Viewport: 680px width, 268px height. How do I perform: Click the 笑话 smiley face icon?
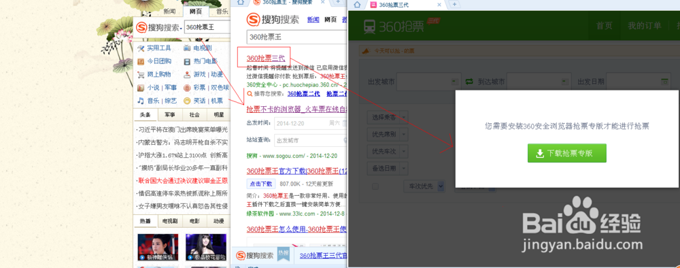(187, 101)
